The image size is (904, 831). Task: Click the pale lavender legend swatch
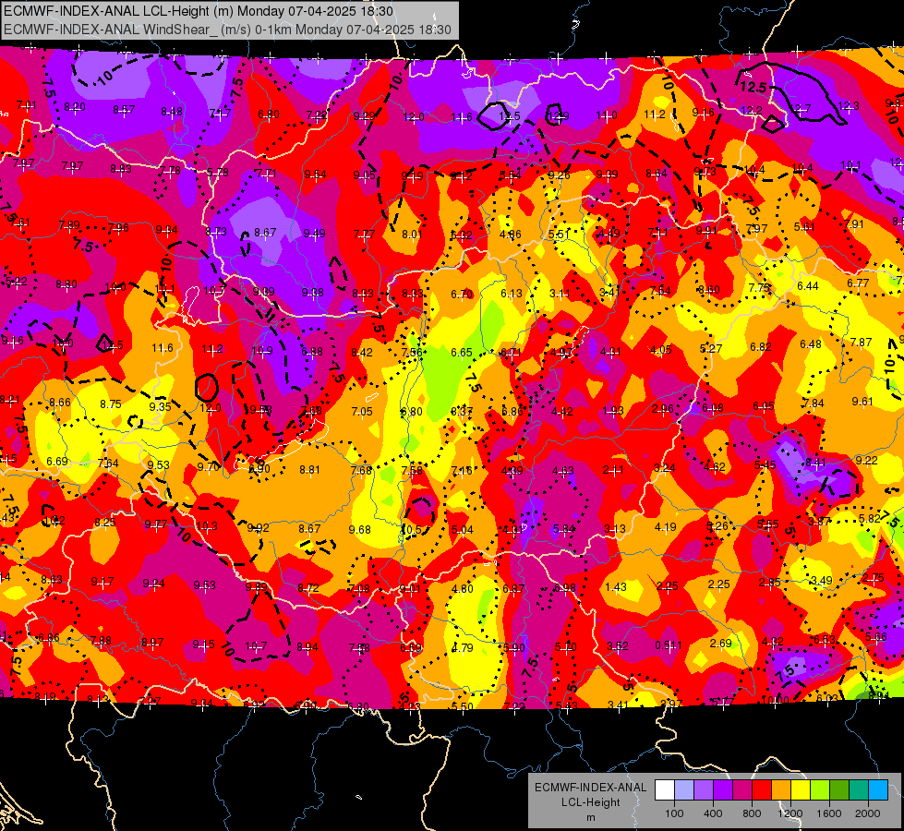coord(684,790)
